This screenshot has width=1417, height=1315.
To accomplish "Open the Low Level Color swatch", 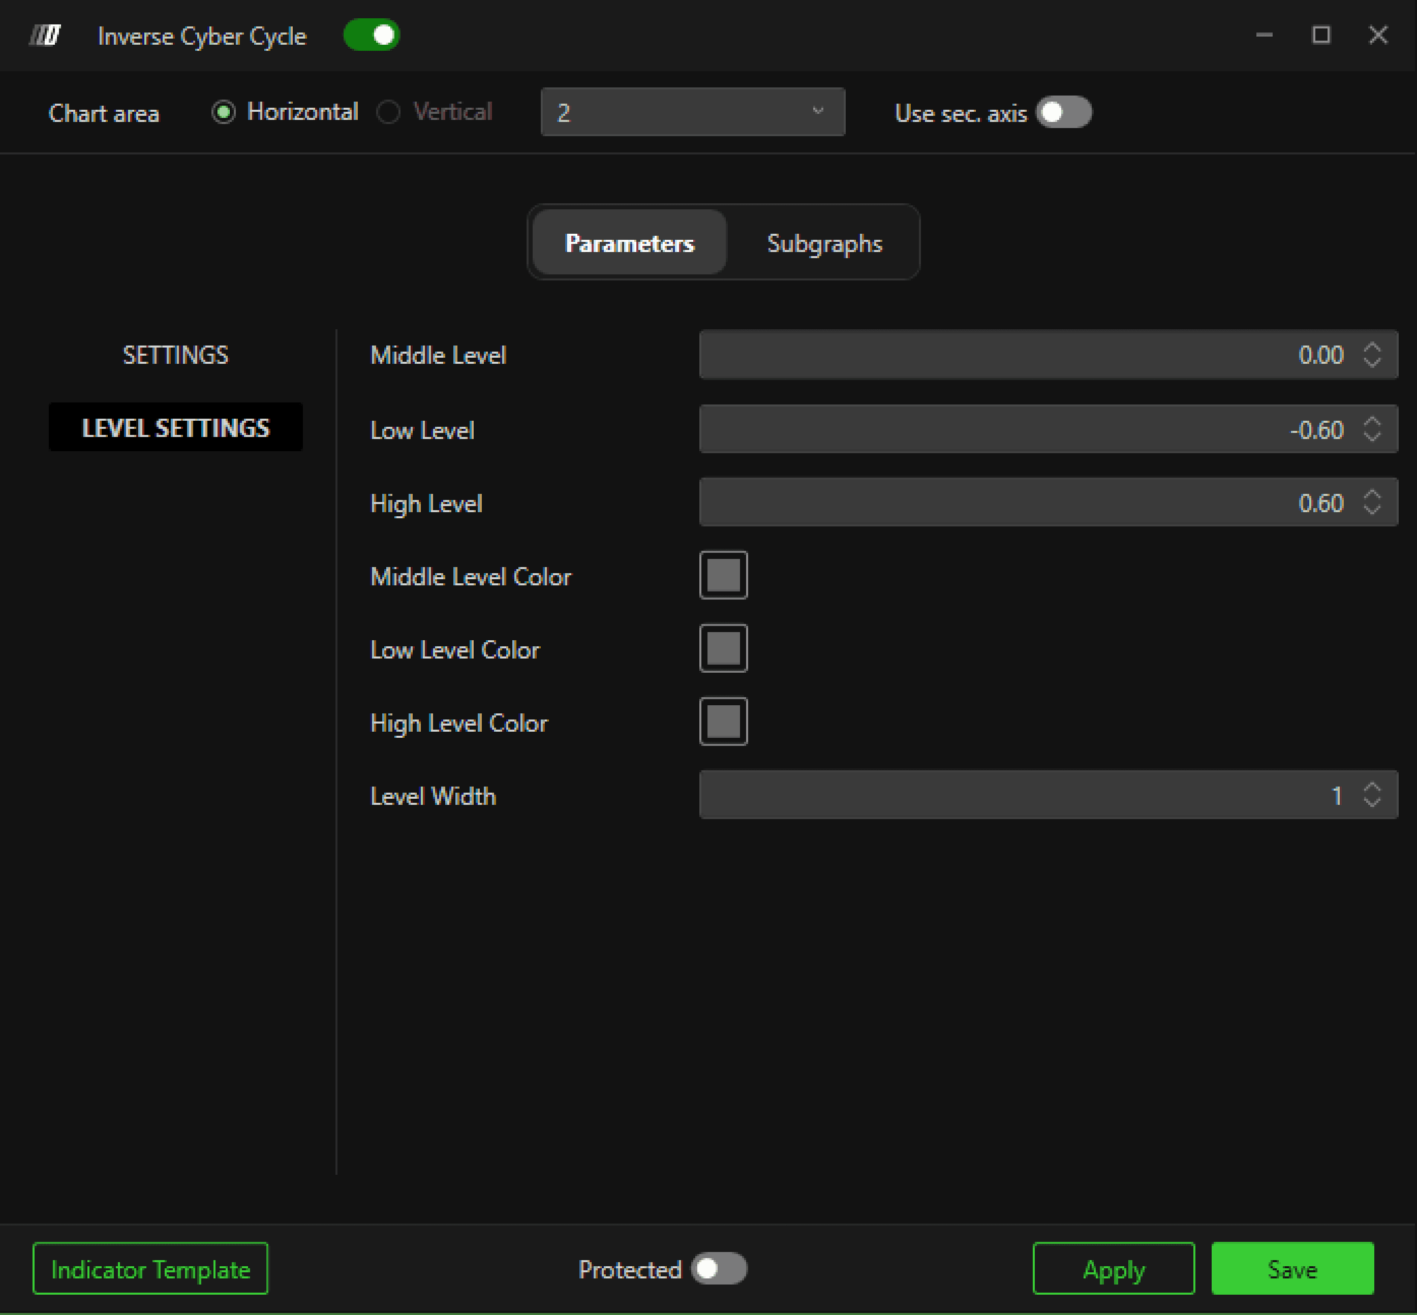I will (x=723, y=648).
